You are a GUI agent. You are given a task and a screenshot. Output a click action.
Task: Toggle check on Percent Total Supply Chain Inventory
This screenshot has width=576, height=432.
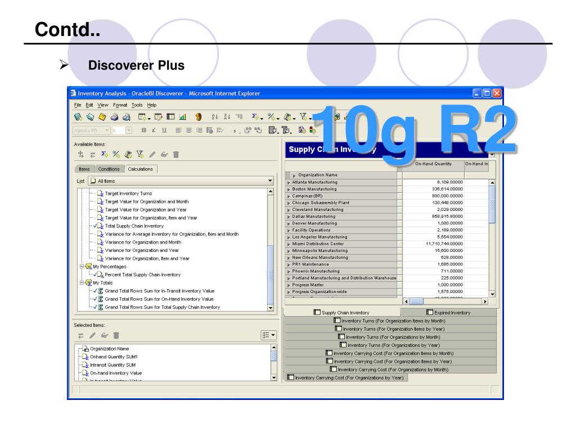(96, 274)
